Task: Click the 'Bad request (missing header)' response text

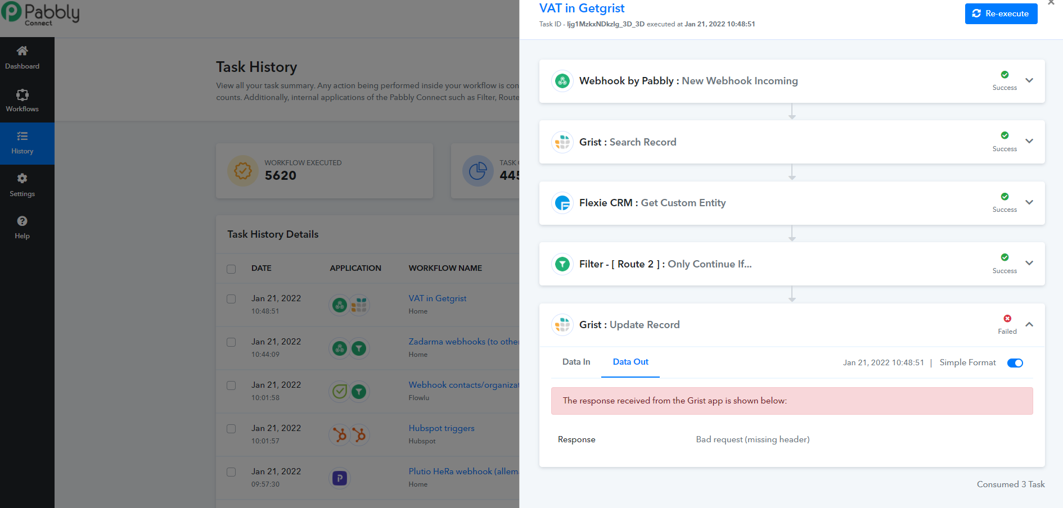Action: click(x=753, y=439)
